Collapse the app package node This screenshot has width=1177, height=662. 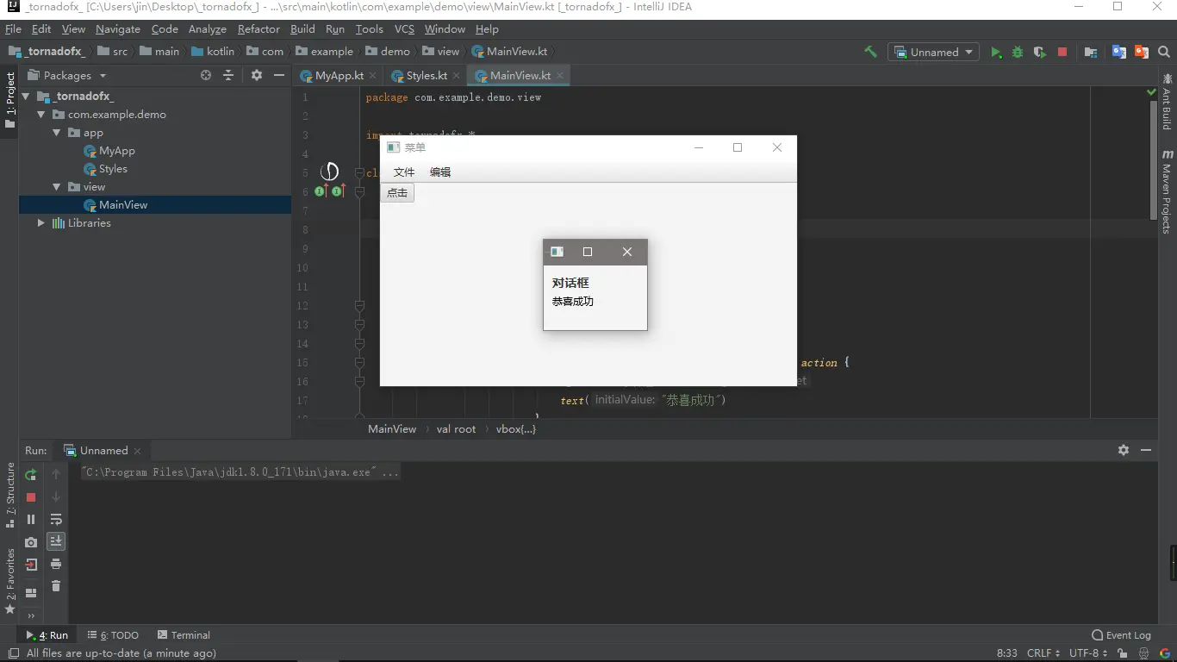(56, 133)
